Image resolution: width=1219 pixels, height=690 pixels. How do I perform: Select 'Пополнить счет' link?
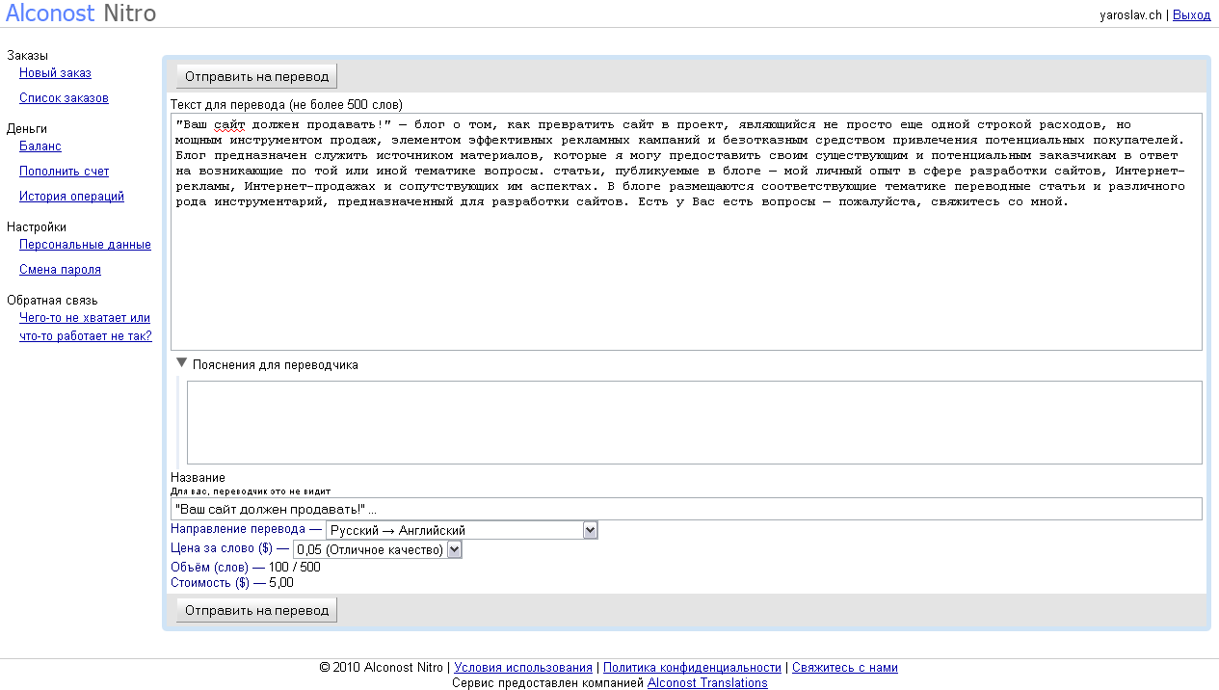coord(64,172)
